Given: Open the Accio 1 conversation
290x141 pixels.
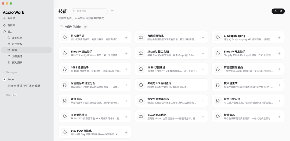Looking at the screenshot, I should click(x=12, y=79).
